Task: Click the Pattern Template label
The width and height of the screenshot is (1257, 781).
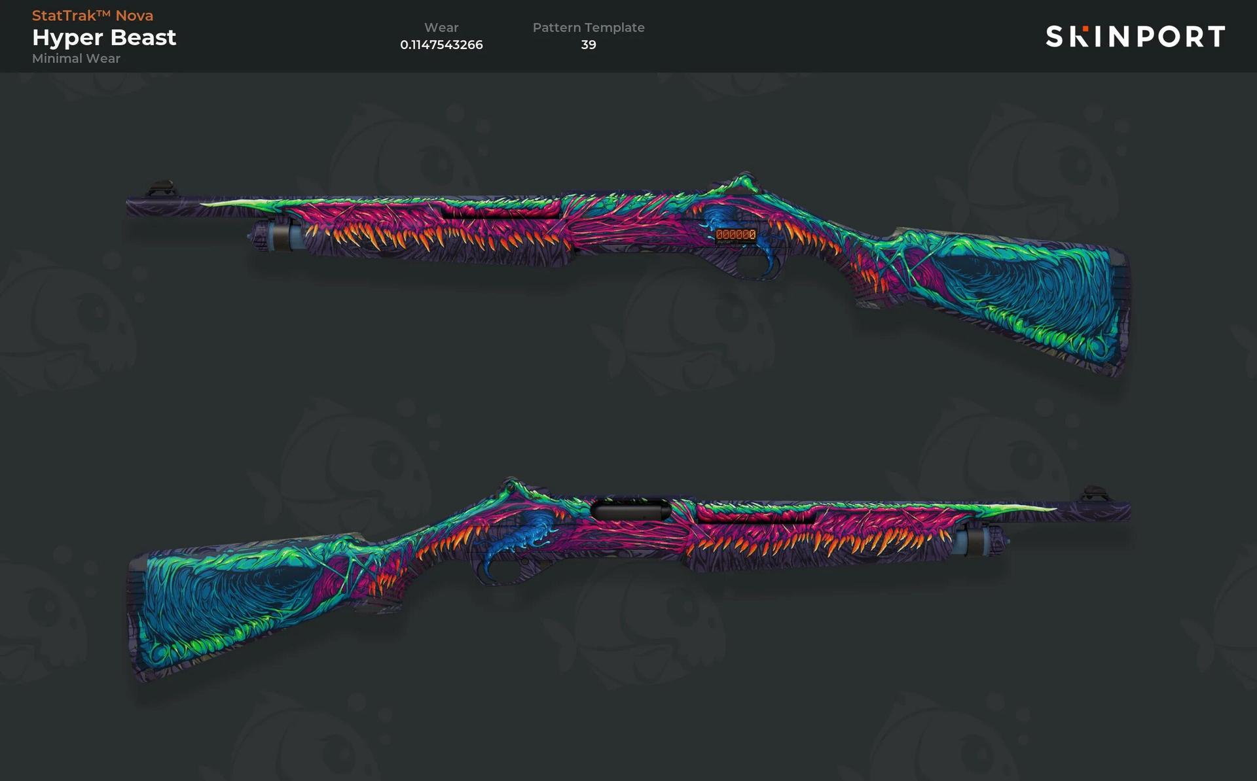Action: 588,27
